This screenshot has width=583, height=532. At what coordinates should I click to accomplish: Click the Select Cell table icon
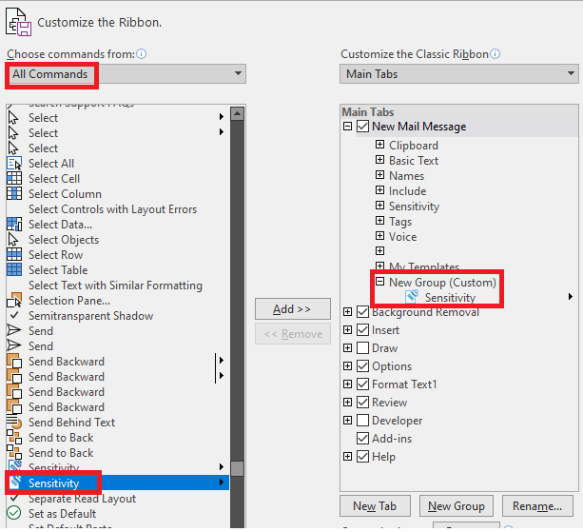14,179
